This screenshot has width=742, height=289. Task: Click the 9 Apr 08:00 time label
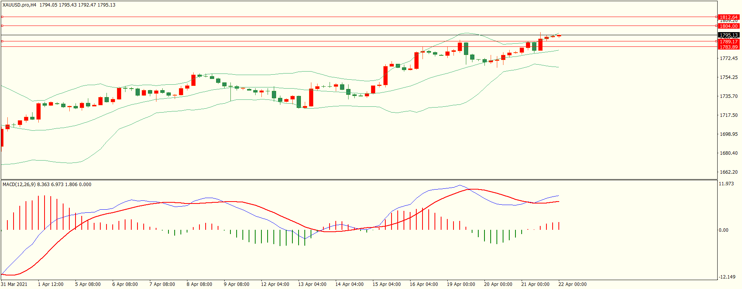click(237, 284)
